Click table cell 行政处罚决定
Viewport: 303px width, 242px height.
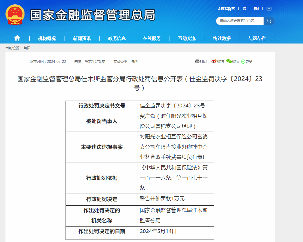pos(102,199)
